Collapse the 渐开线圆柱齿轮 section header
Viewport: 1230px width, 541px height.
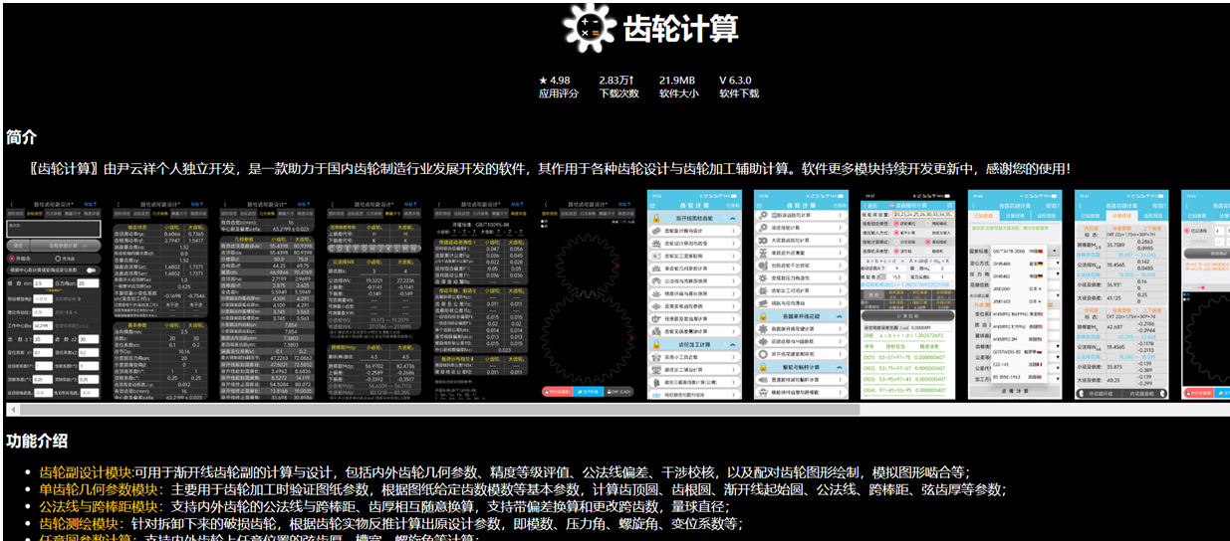tap(733, 217)
